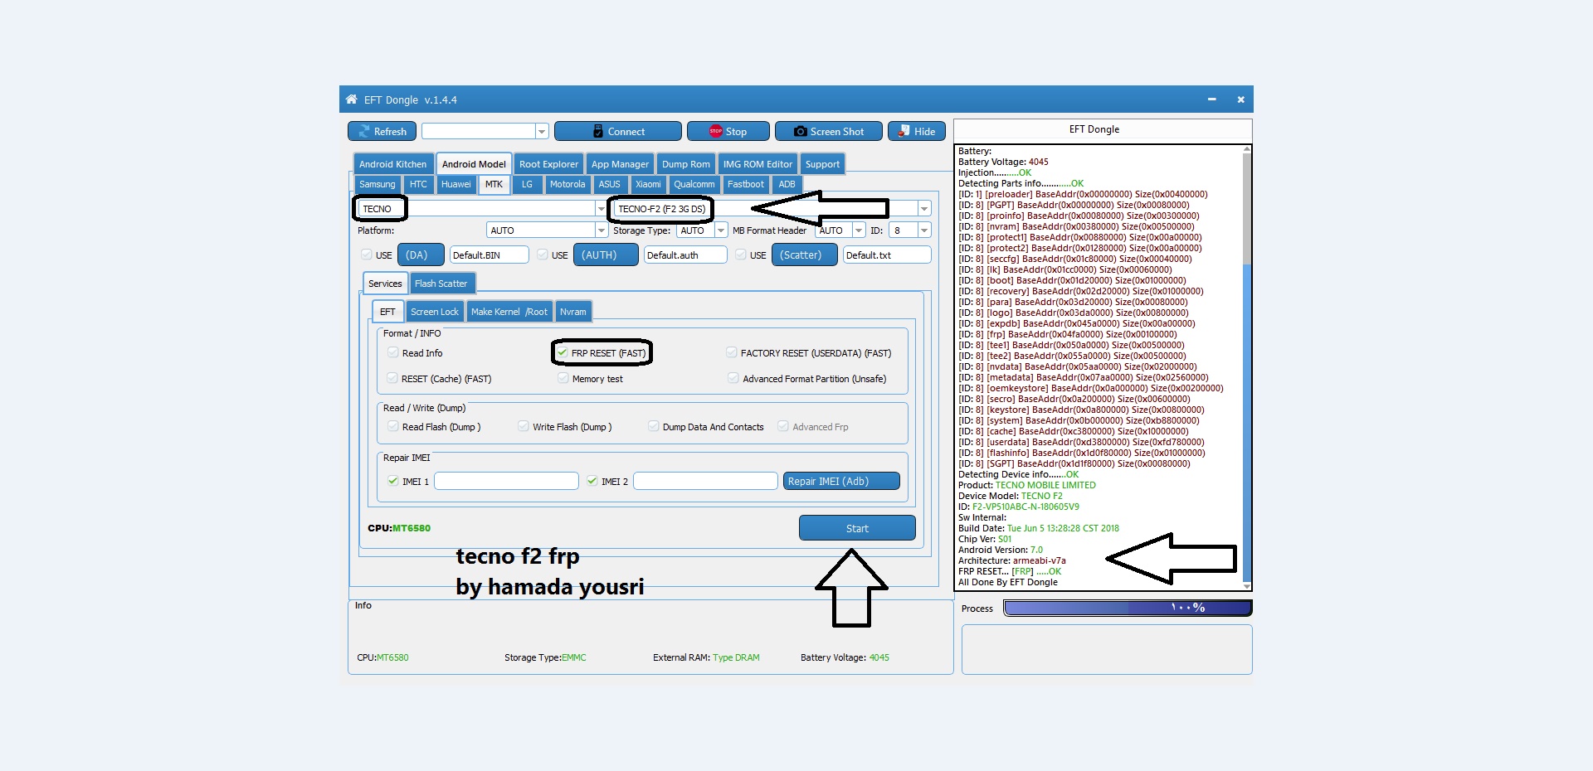The width and height of the screenshot is (1593, 771).
Task: Switch to the Qualcomm tab
Action: click(x=694, y=184)
